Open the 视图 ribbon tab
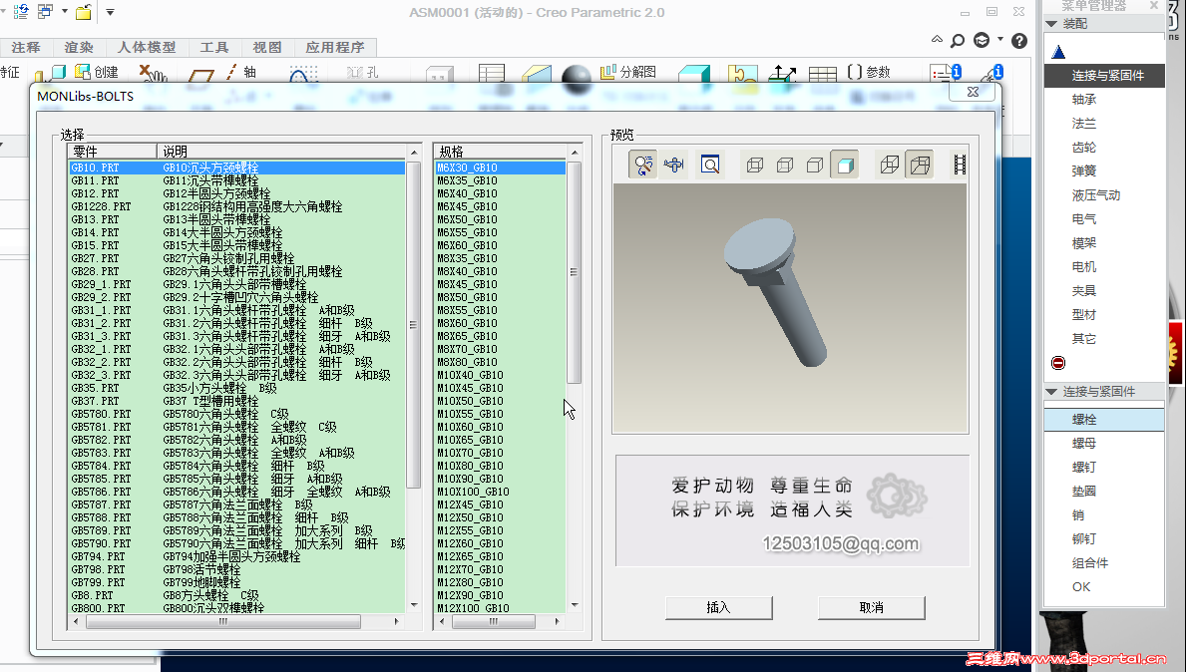Viewport: 1186px width, 672px height. tap(267, 48)
